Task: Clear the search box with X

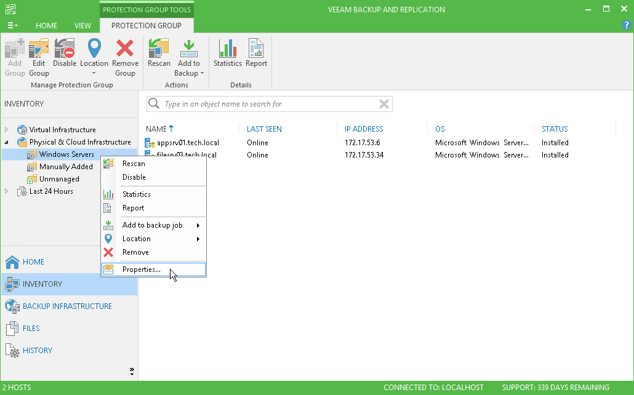Action: (384, 104)
